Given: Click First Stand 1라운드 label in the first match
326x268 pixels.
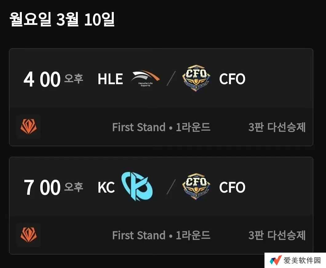Looking at the screenshot, I should (161, 127).
